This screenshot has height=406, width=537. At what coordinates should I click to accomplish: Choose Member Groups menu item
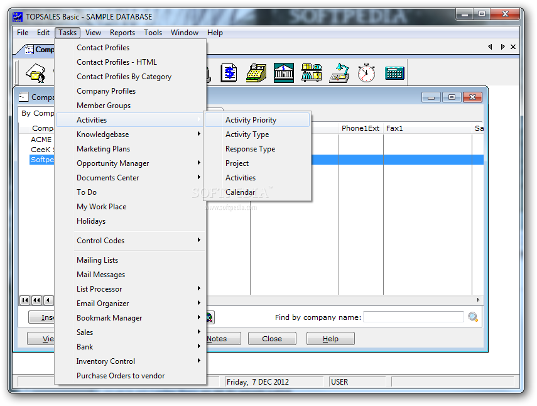click(x=131, y=106)
